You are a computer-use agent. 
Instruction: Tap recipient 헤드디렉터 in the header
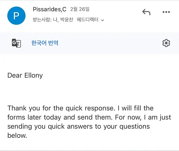(x=87, y=19)
